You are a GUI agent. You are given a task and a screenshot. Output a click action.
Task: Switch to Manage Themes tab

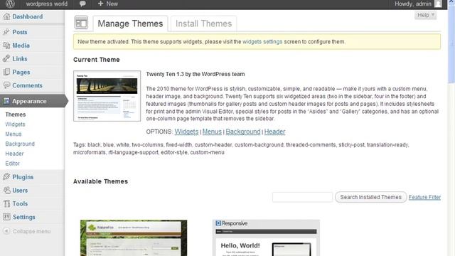coord(130,23)
